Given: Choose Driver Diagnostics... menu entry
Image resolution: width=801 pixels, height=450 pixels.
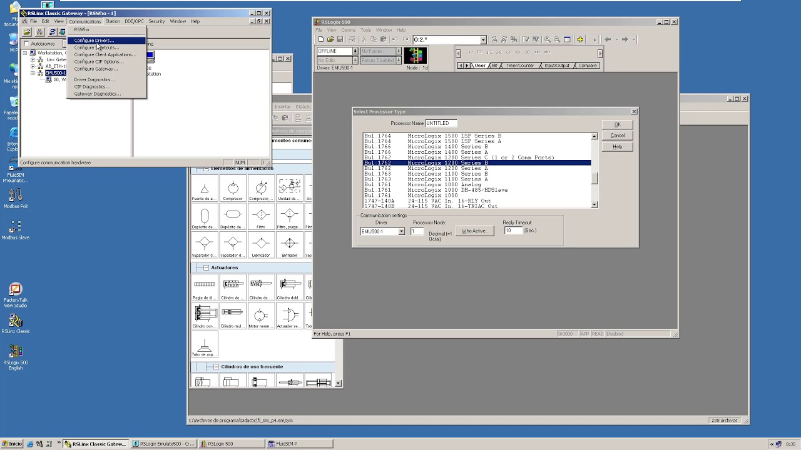Looking at the screenshot, I should click(106, 79).
